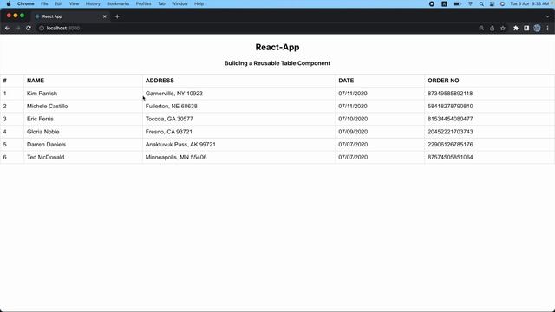Open the Window menu
This screenshot has height=312, width=555.
click(180, 3)
